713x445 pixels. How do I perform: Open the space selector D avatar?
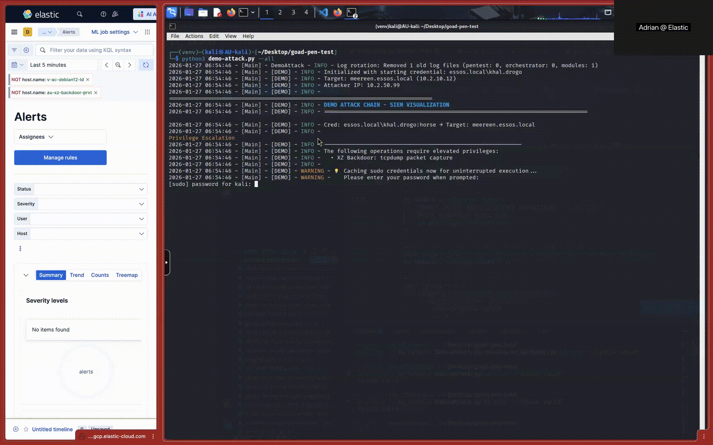pos(28,32)
